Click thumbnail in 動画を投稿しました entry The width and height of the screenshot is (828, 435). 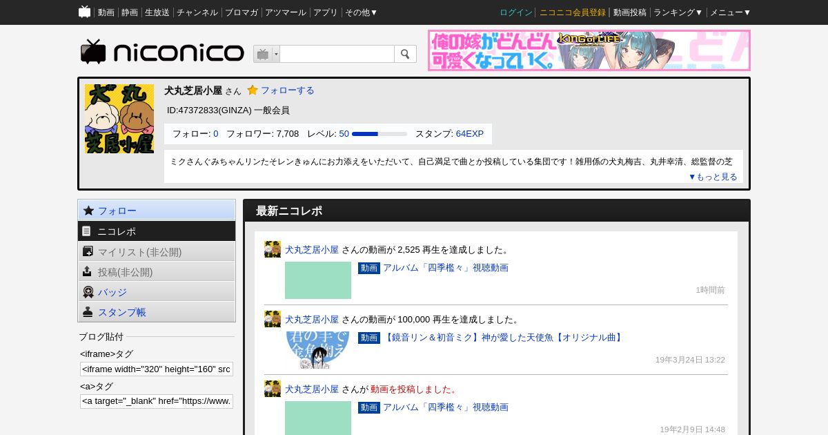pos(318,418)
